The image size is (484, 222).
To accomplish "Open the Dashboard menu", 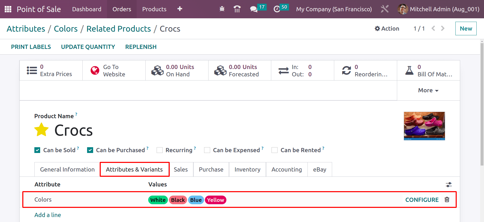I will click(x=87, y=9).
